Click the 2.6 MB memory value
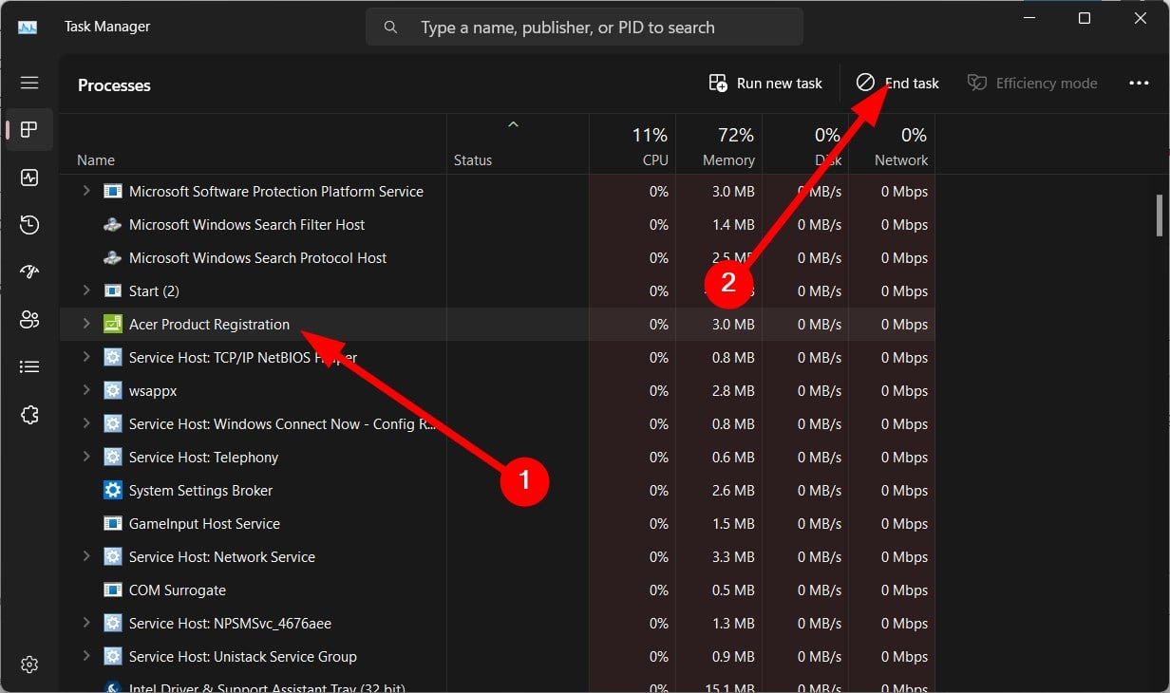Image resolution: width=1170 pixels, height=693 pixels. point(733,491)
